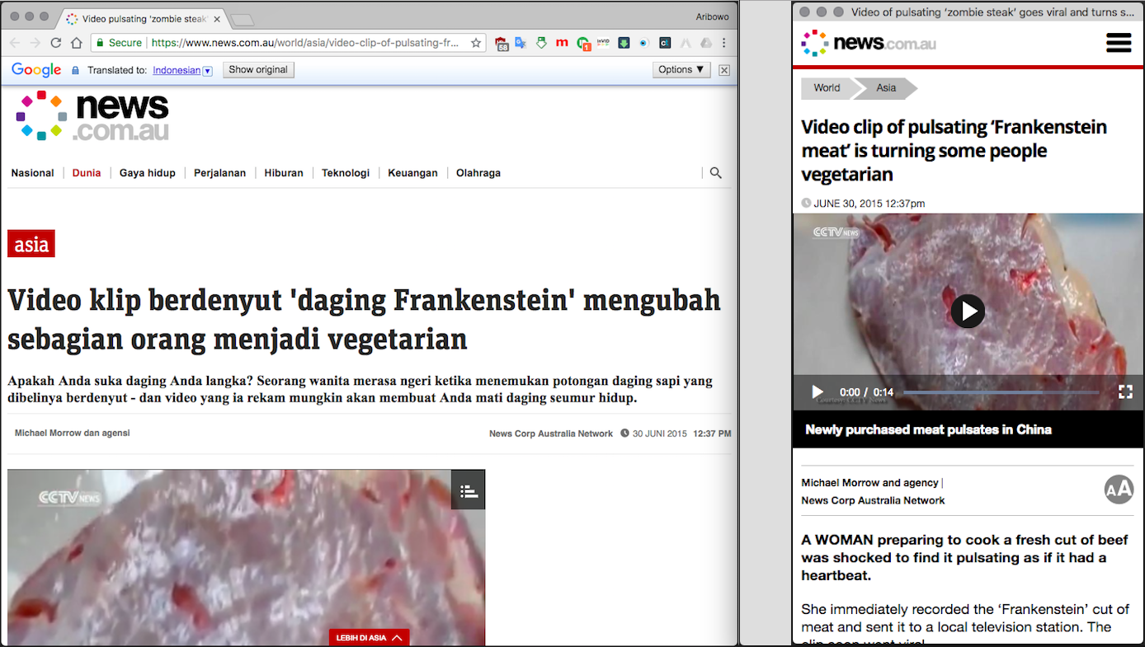1145x647 pixels.
Task: Click the Asia breadcrumb link
Action: click(886, 88)
